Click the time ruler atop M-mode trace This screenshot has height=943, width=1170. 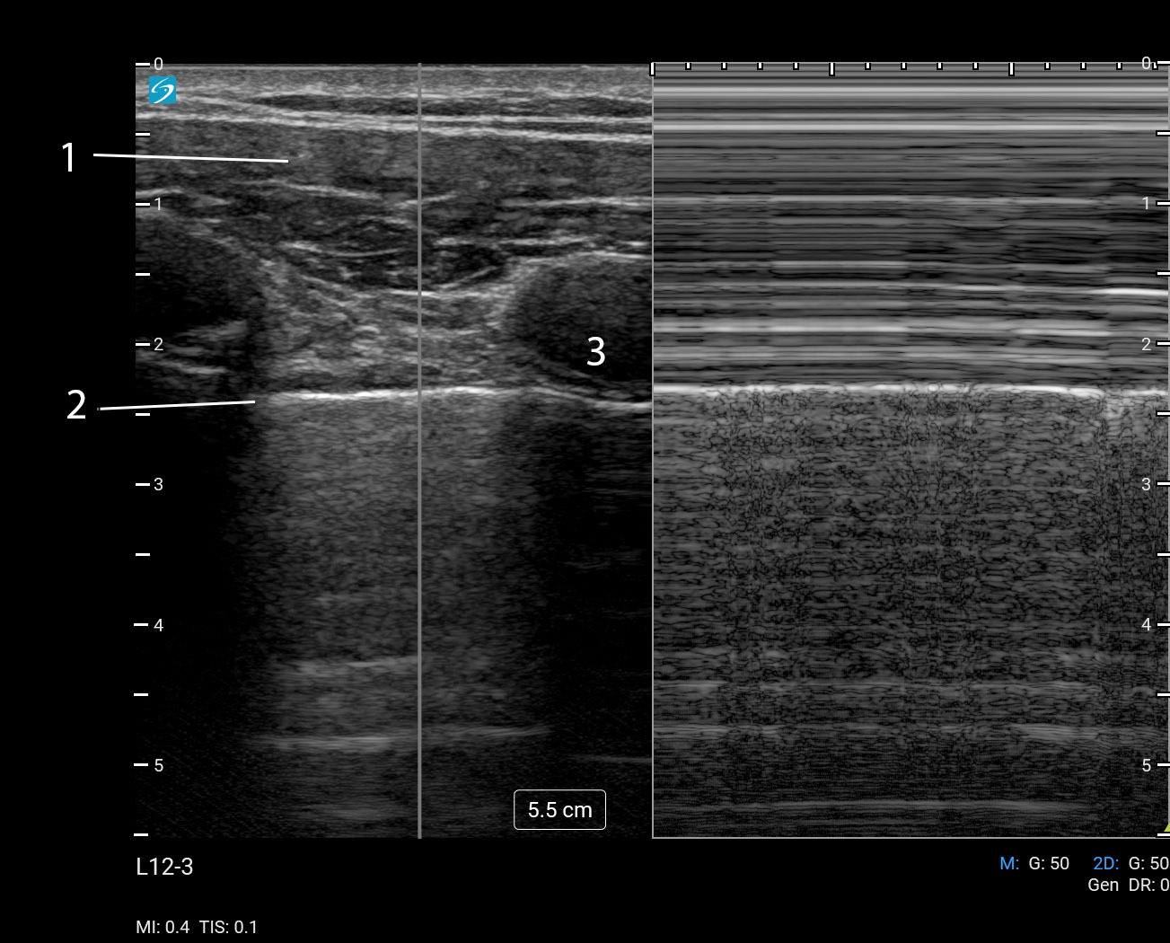click(898, 67)
